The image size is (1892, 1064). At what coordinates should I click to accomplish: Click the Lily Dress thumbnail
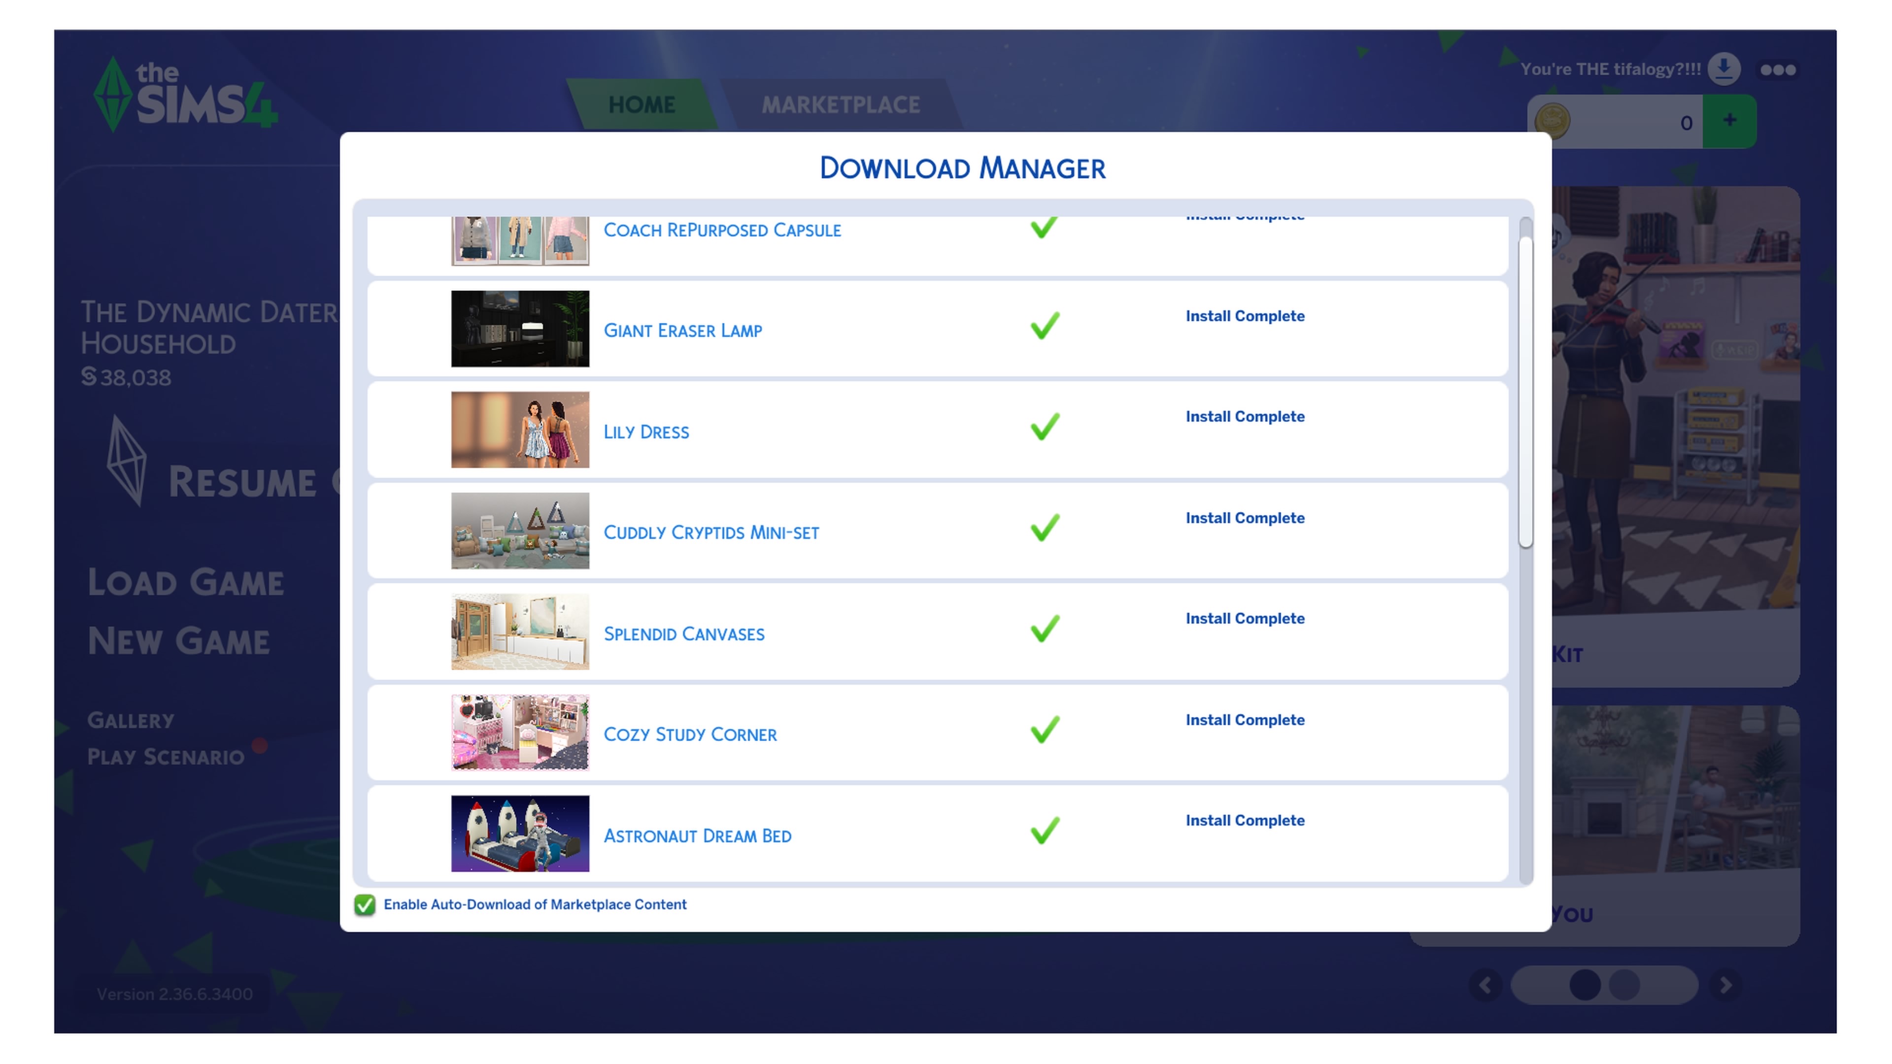[x=520, y=430]
